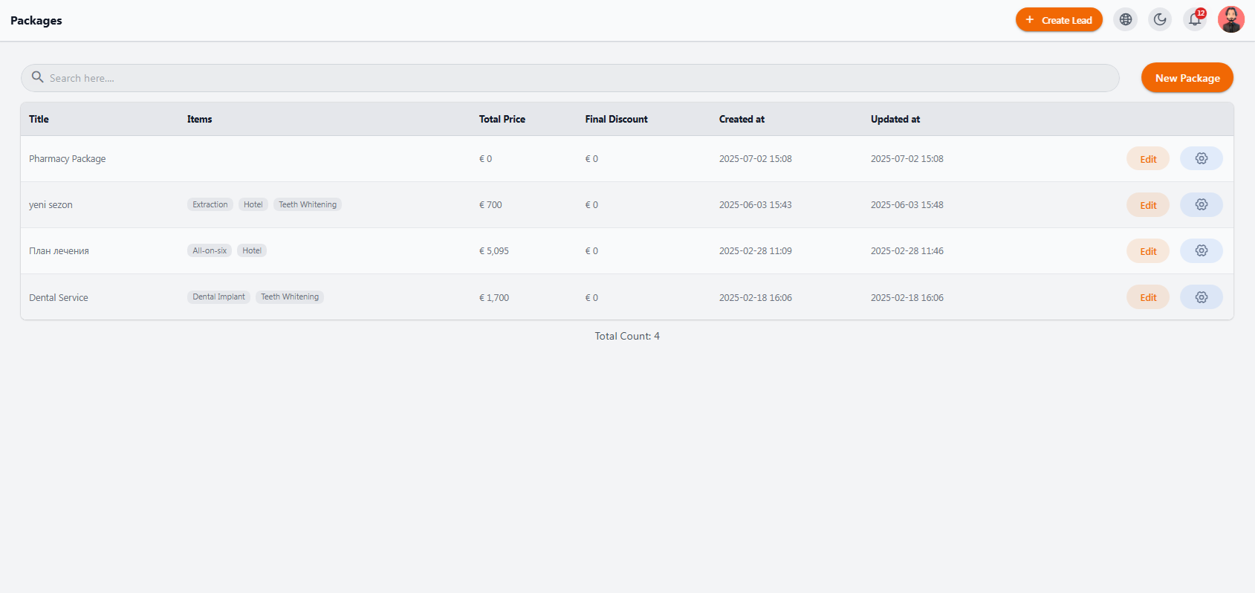Open settings gear for План лечения

[x=1201, y=251]
